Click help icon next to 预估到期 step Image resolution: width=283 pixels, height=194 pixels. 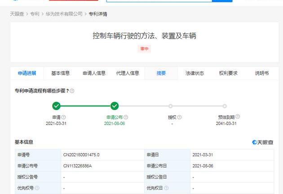coord(238,117)
